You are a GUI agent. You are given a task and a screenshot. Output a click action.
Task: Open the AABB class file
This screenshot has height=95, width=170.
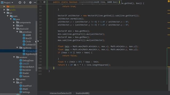point(28,35)
